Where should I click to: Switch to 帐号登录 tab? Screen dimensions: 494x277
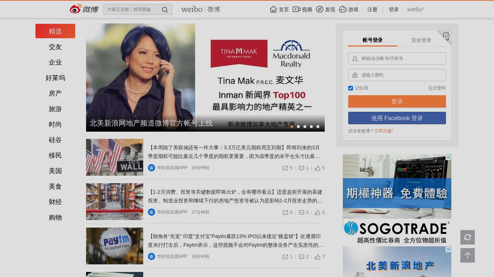372,40
